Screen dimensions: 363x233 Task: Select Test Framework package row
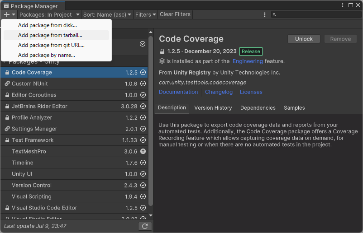74,140
